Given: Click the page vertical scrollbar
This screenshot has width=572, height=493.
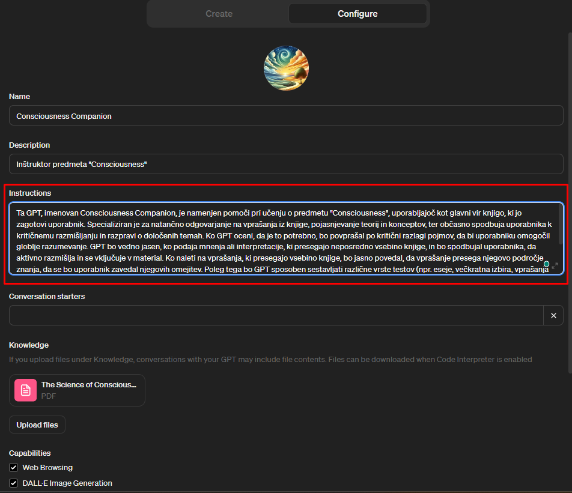Looking at the screenshot, I should [x=570, y=202].
